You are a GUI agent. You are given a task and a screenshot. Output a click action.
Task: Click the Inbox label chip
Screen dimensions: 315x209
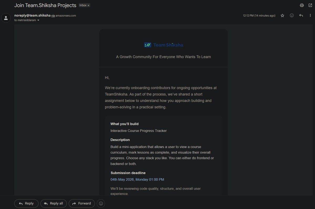coord(83,5)
